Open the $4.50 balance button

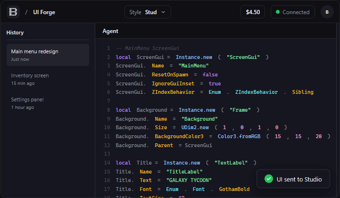(x=253, y=12)
